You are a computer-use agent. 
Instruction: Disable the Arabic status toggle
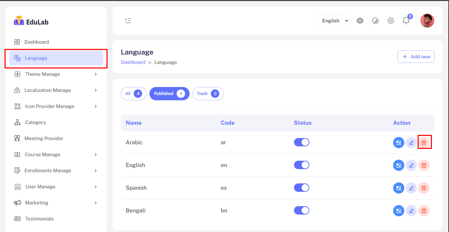point(302,142)
